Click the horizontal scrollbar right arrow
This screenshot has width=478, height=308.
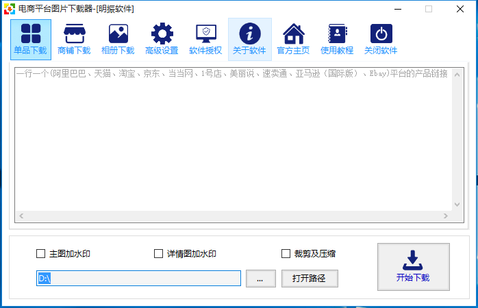(x=447, y=216)
